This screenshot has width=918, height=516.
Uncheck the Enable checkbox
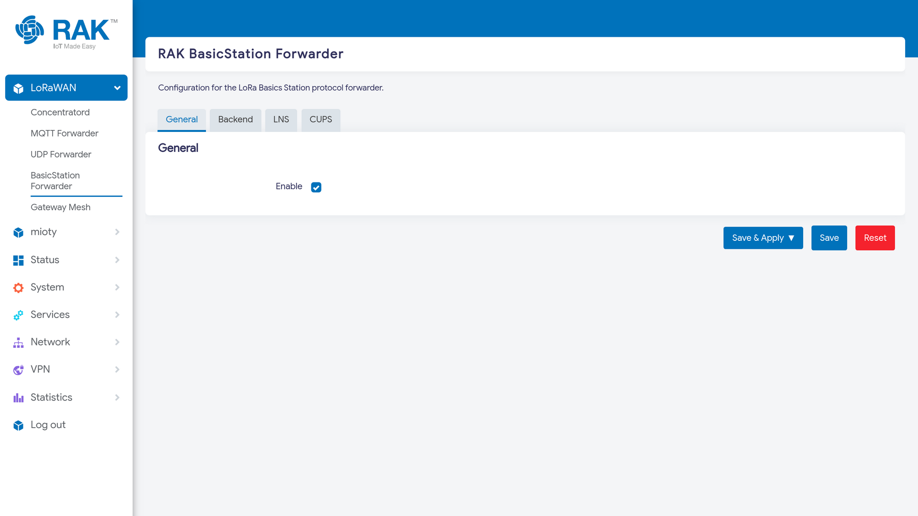[x=316, y=187]
